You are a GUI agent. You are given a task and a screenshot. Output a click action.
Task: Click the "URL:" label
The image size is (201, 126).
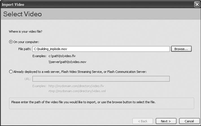click(27, 79)
